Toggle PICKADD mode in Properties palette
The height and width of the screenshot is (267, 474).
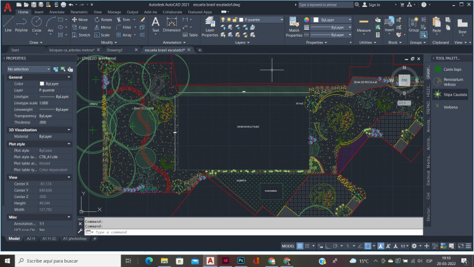pyautogui.click(x=56, y=70)
